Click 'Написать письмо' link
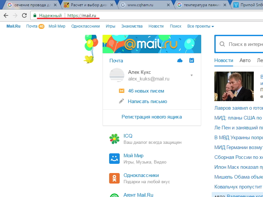This screenshot has height=197, width=263. [147, 101]
